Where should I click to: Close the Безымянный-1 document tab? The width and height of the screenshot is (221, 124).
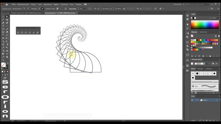(77, 13)
